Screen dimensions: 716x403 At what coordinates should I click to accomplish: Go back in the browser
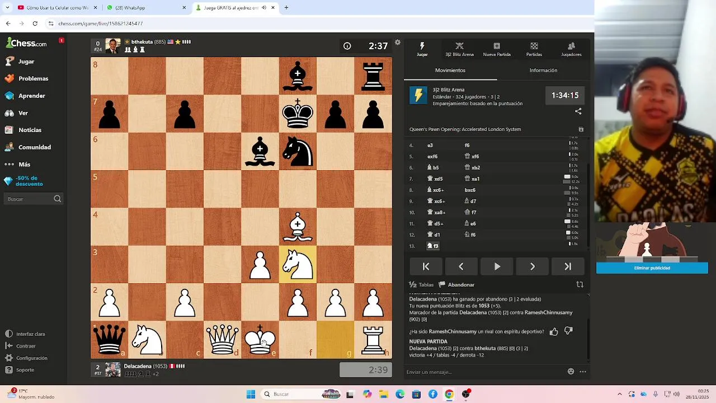(8, 24)
